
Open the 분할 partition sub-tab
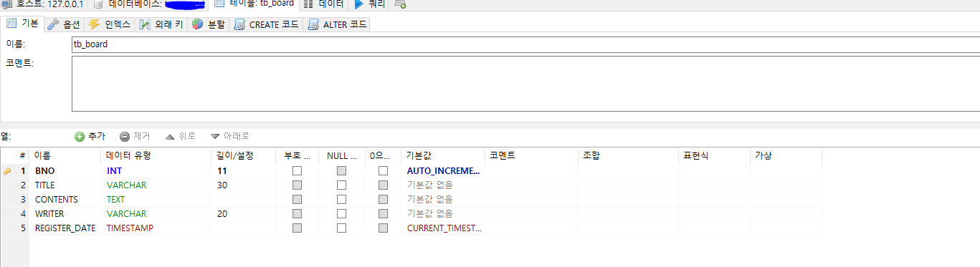pos(208,24)
